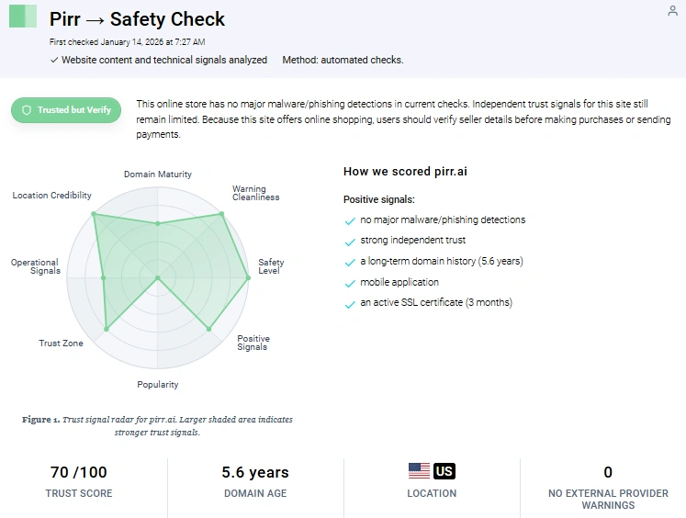This screenshot has width=686, height=518.
Task: Click 'no major malware/phishing detections' text
Action: [x=443, y=220]
